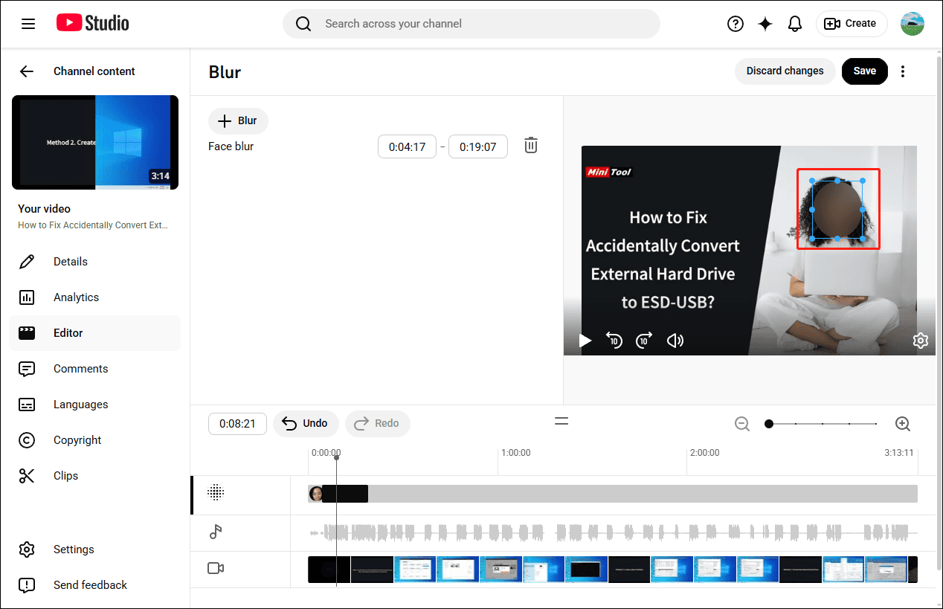Open the three-dot overflow menu

(903, 71)
